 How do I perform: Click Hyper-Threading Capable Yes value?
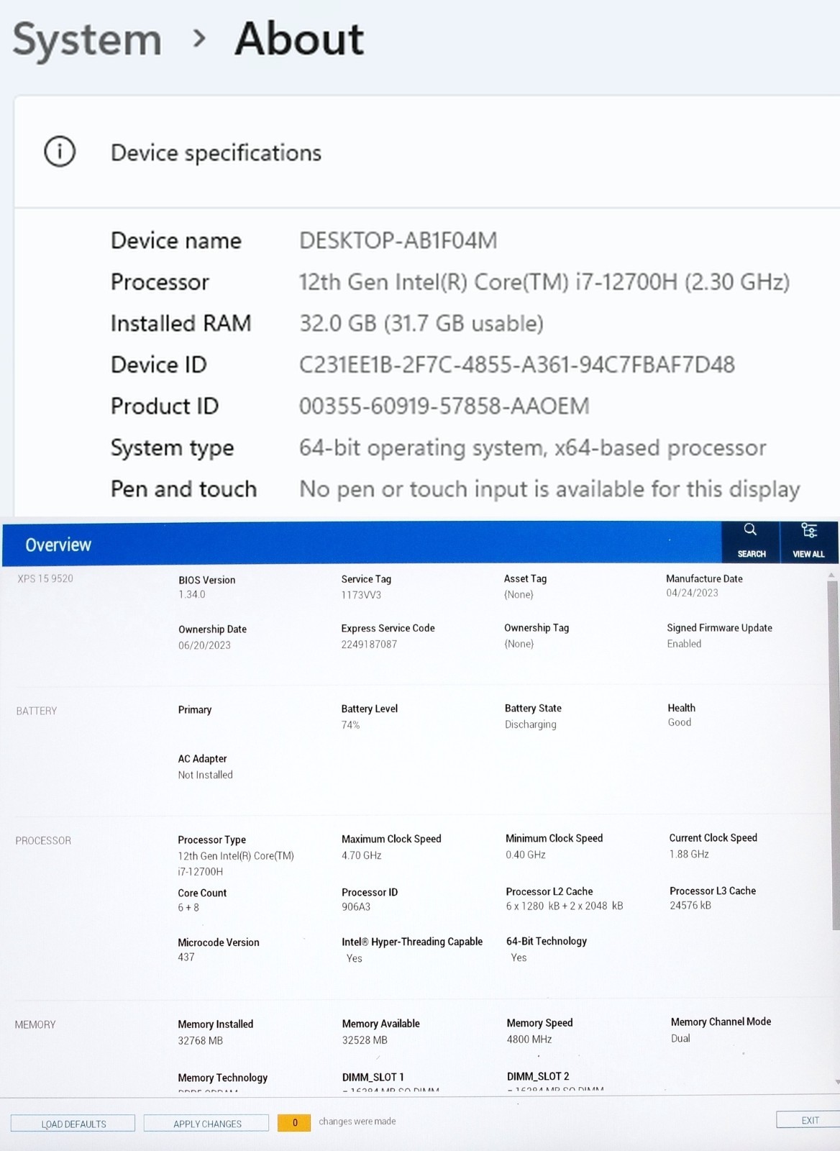pyautogui.click(x=355, y=958)
